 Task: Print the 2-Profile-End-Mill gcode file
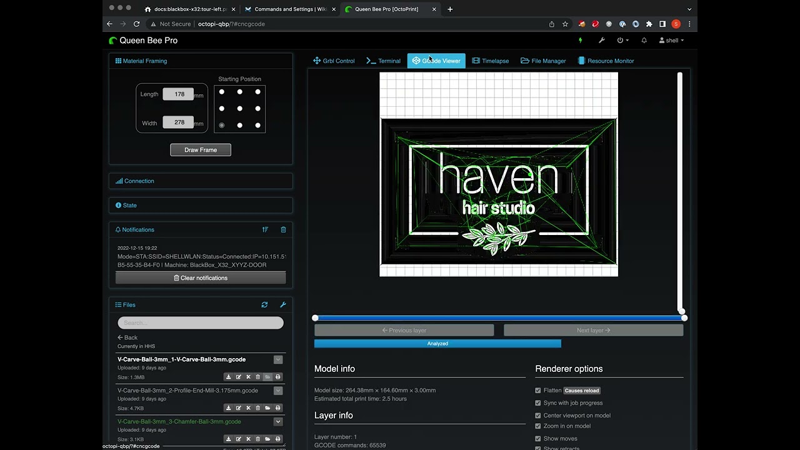coord(278,408)
